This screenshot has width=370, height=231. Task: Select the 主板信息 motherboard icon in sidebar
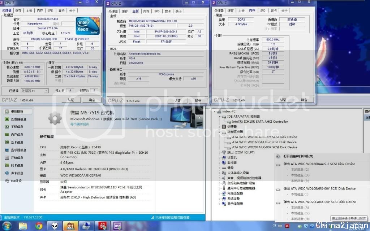coord(7,127)
